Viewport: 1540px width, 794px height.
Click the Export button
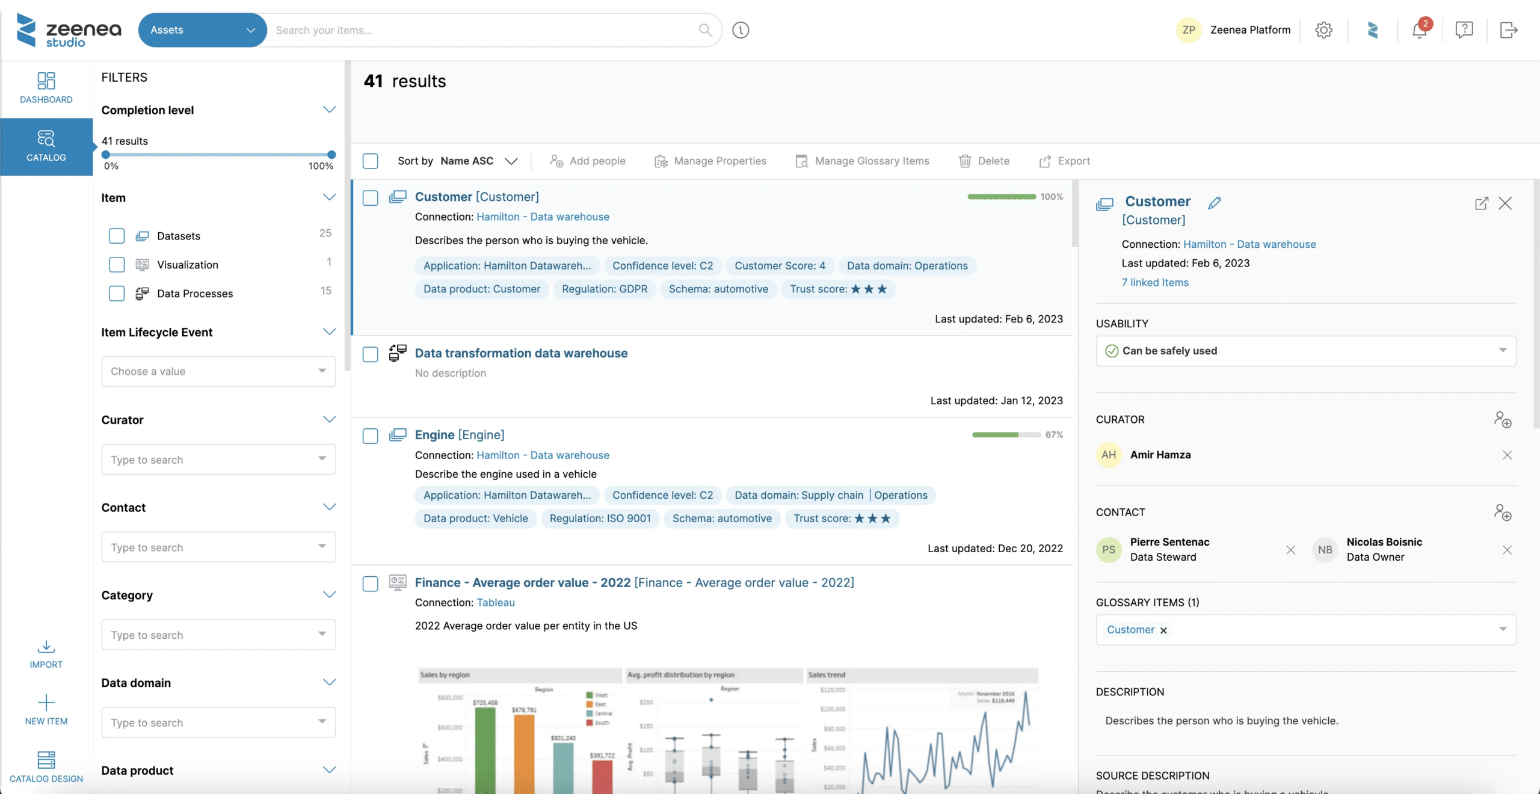pos(1064,161)
